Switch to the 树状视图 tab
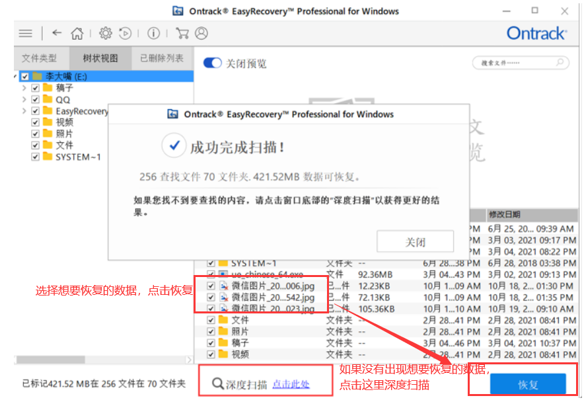Screen dimensions: 584x400 (100, 58)
